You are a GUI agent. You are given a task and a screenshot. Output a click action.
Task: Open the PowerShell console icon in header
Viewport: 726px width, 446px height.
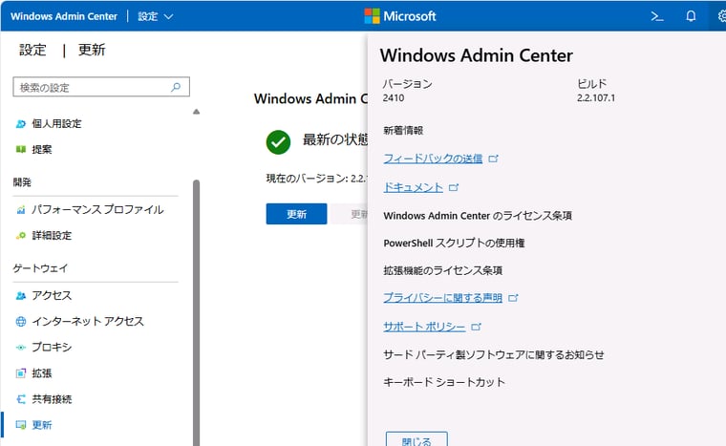click(x=656, y=16)
